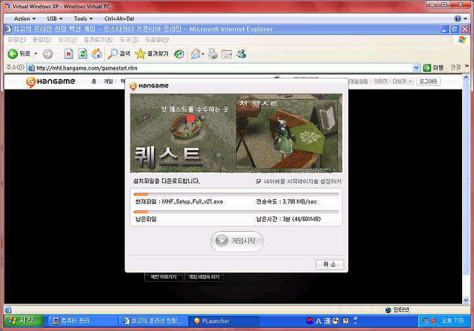Click the 이동 Go button
Image resolution: width=474 pixels, height=331 pixels.
pyautogui.click(x=433, y=68)
